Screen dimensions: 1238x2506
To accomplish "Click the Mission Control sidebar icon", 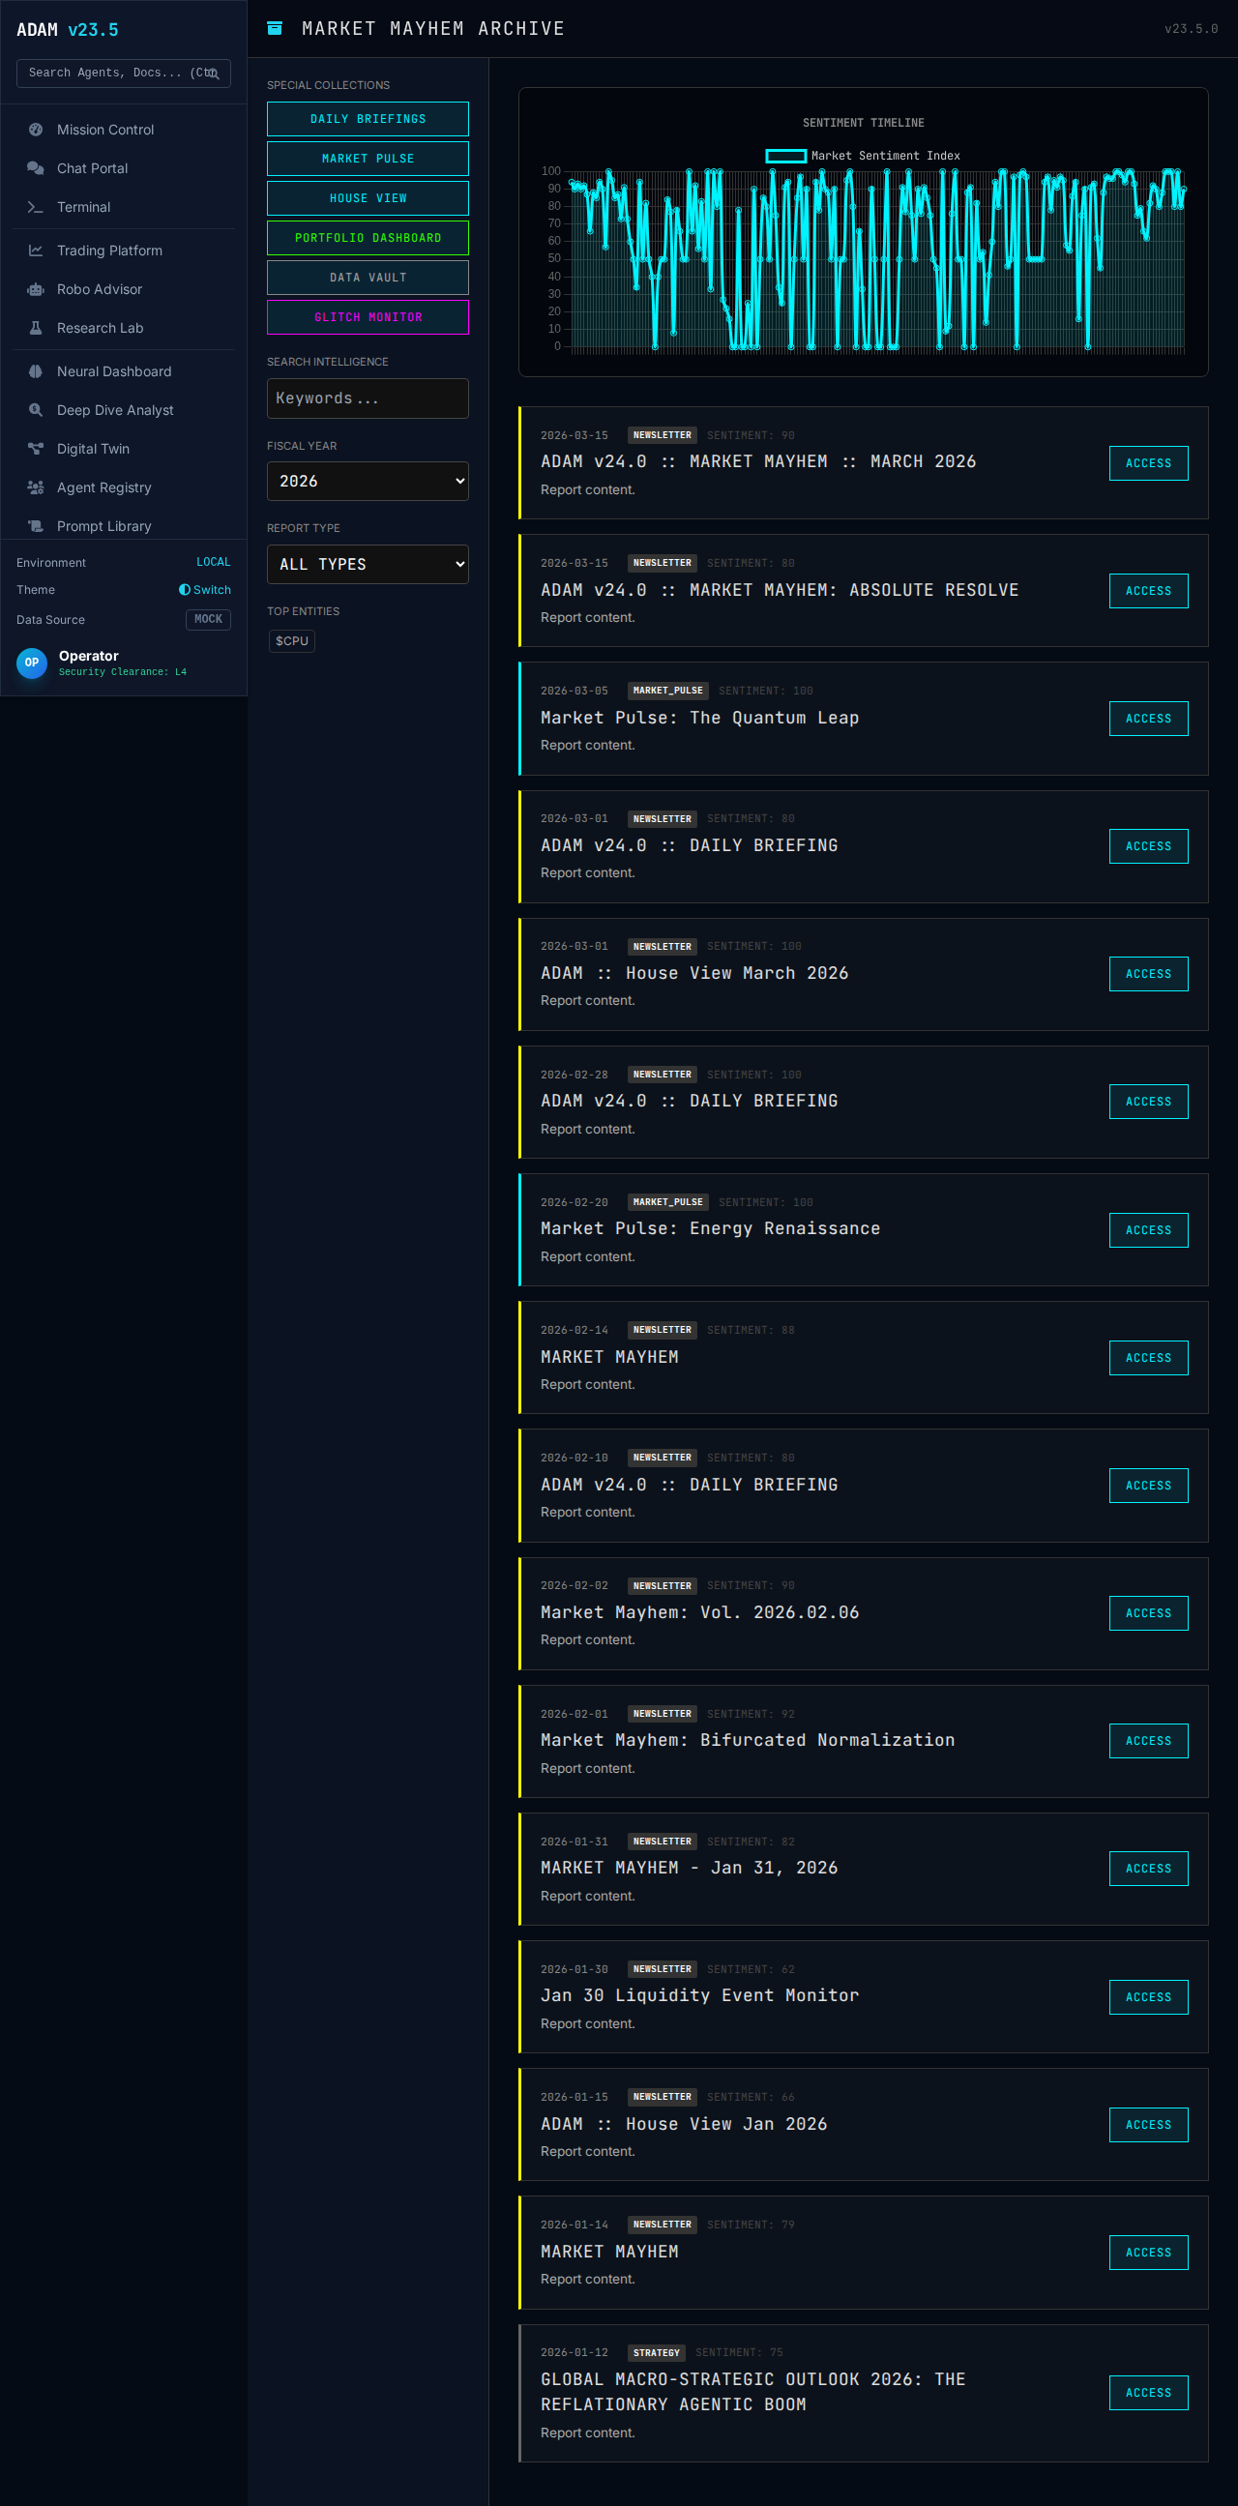I will (x=36, y=130).
